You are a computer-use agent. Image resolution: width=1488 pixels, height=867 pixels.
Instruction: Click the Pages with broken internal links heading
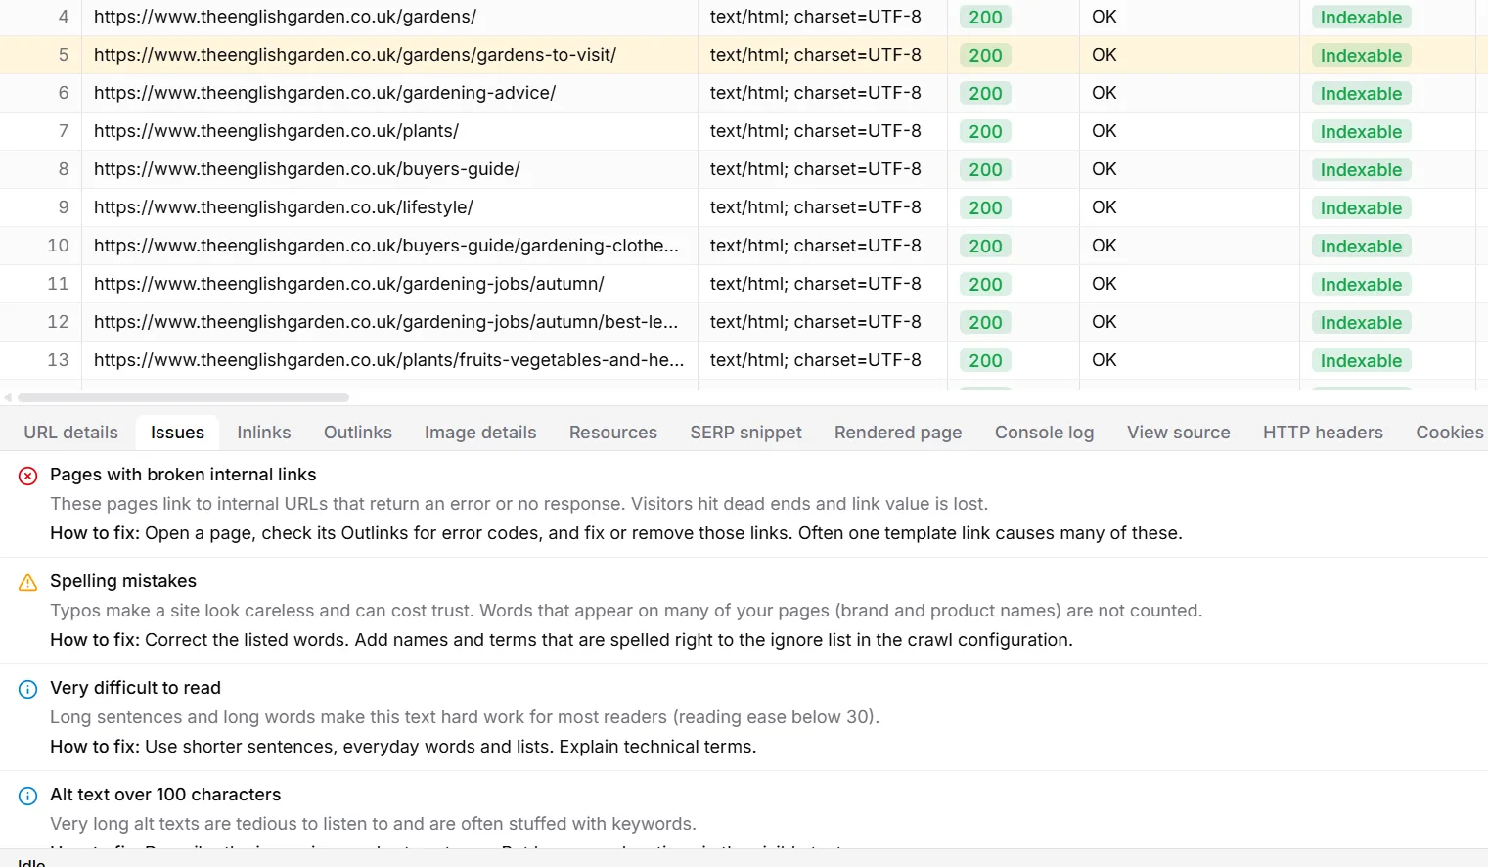click(x=183, y=475)
